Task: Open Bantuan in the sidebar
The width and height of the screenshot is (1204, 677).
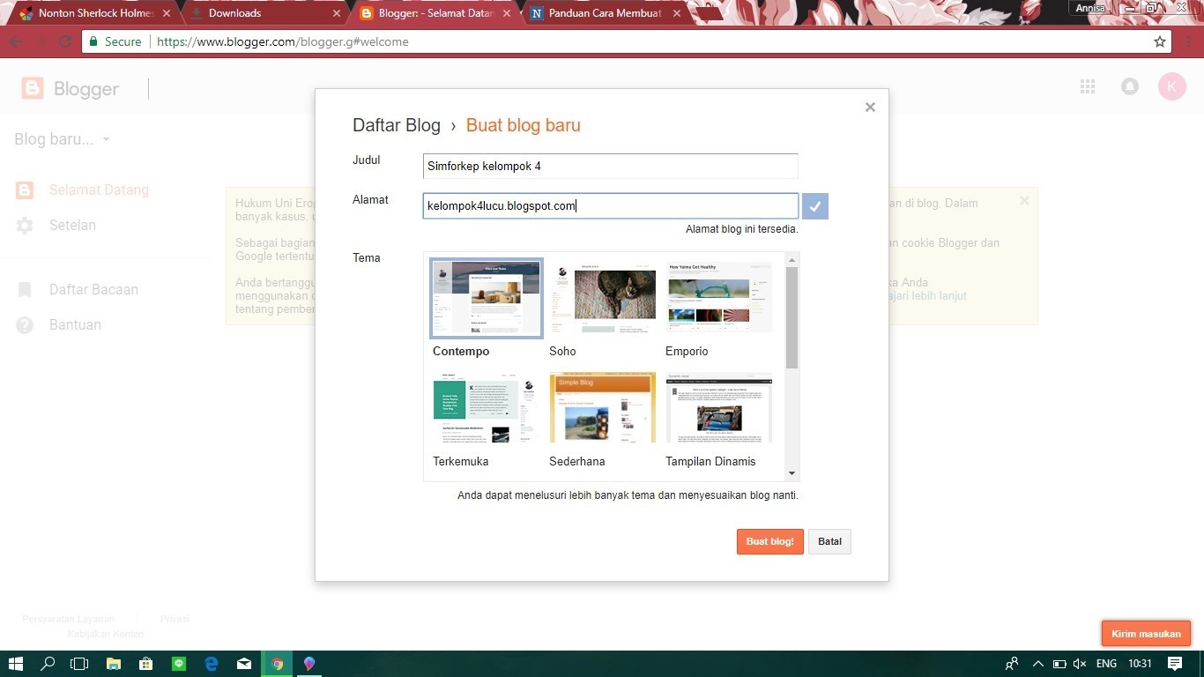Action: click(x=75, y=324)
